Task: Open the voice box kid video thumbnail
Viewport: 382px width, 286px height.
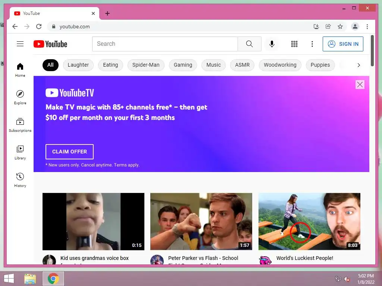Action: click(93, 221)
